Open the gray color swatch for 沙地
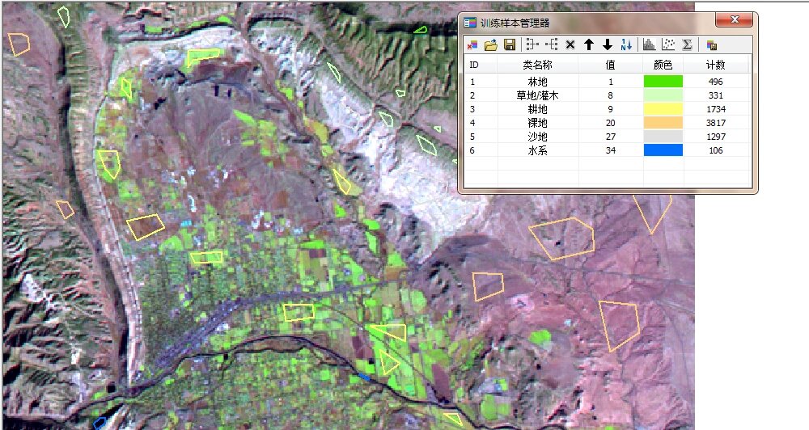Screen dimensions: 809x430 (x=663, y=137)
